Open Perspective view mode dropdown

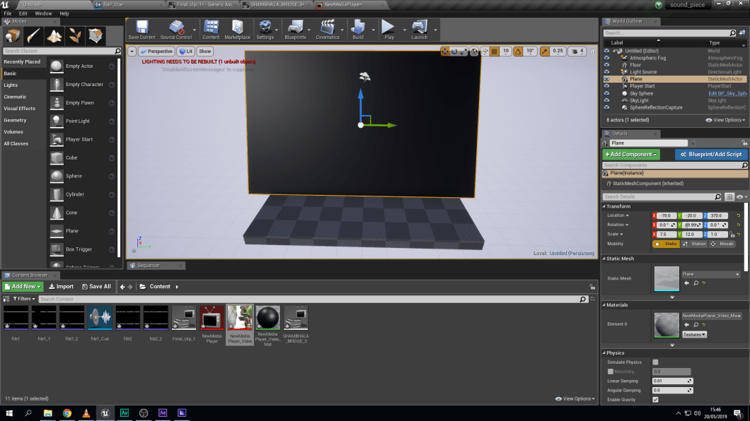click(156, 51)
